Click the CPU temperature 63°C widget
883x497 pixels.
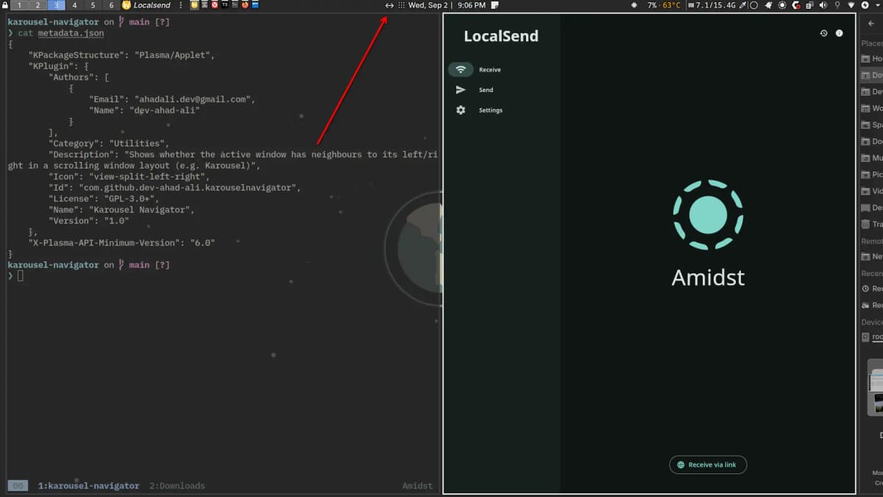[x=671, y=5]
